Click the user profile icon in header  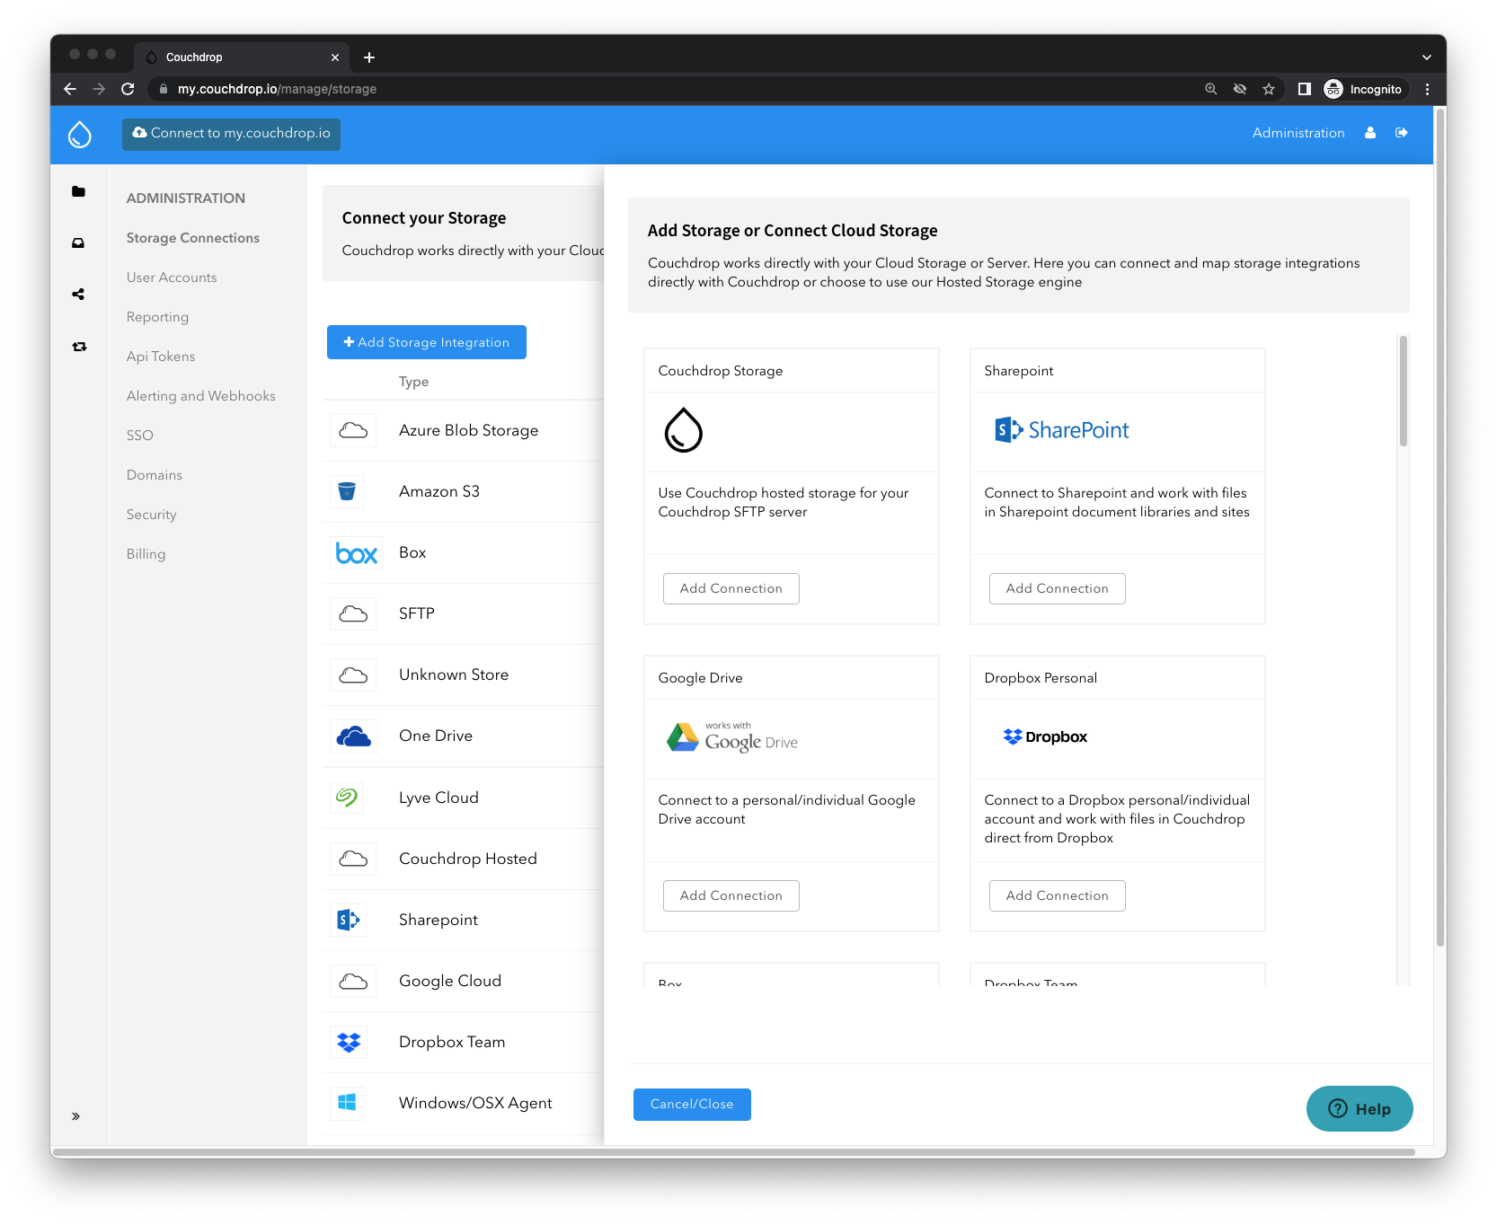tap(1370, 133)
